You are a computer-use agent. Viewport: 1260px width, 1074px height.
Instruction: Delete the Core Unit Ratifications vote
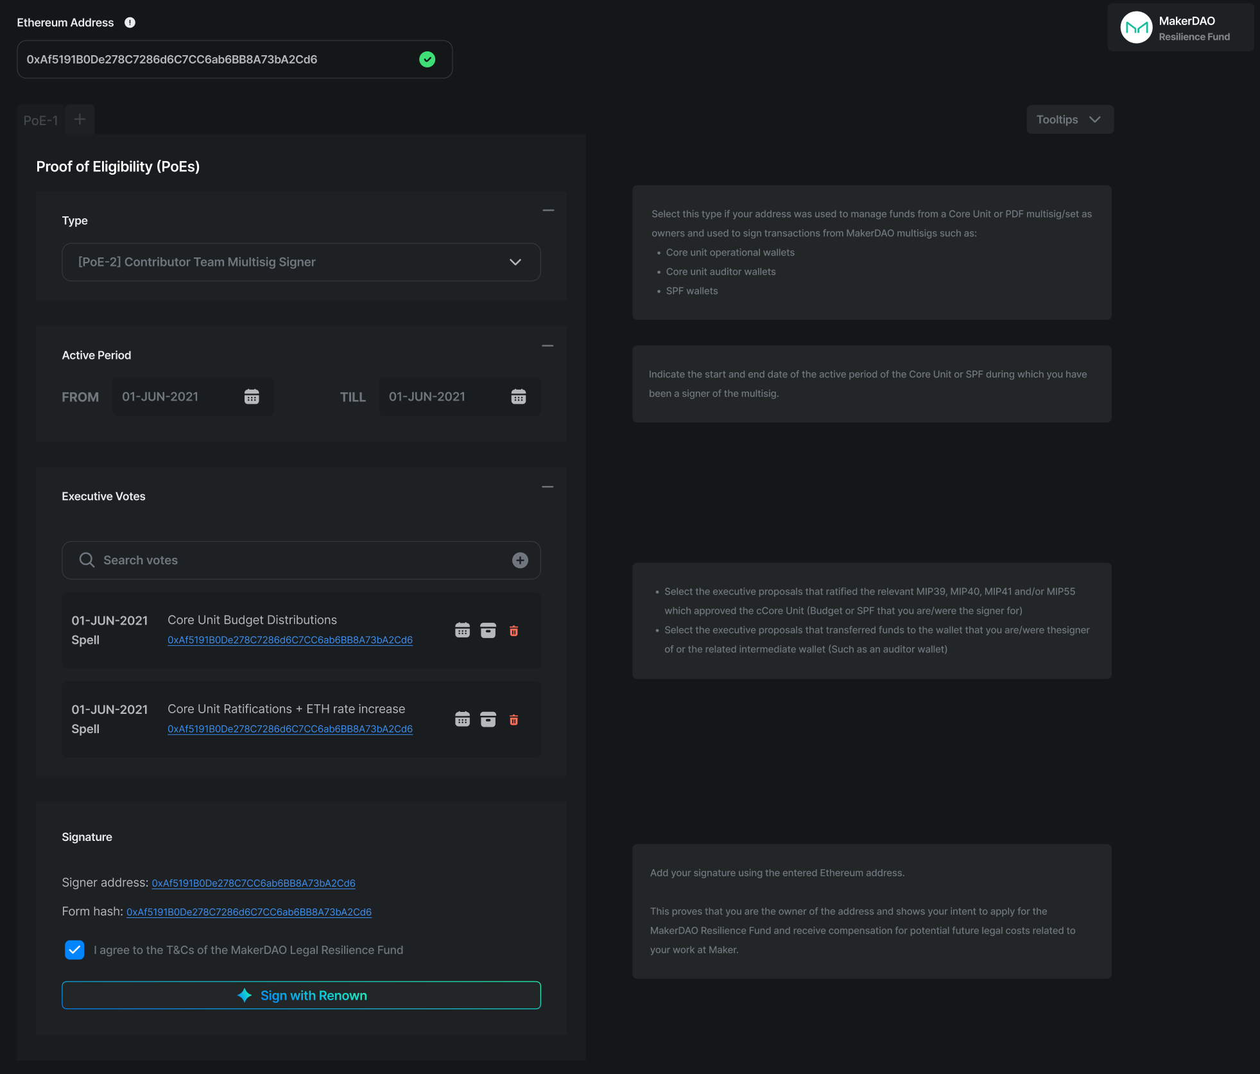513,720
